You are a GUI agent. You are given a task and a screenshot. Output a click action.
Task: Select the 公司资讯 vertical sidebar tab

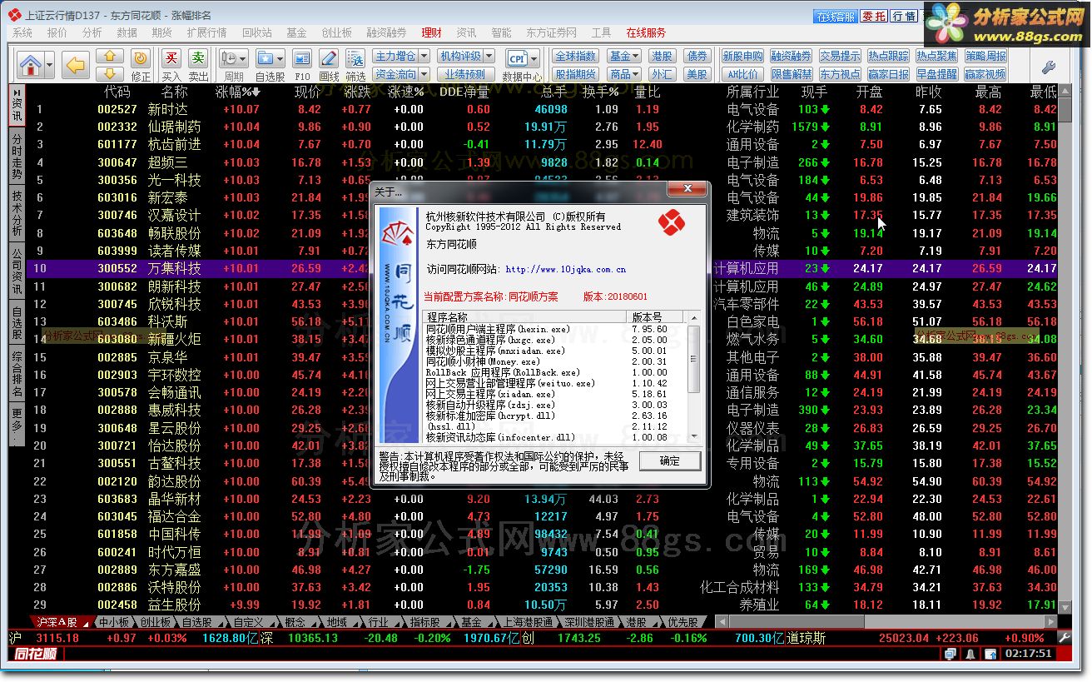pyautogui.click(x=17, y=271)
